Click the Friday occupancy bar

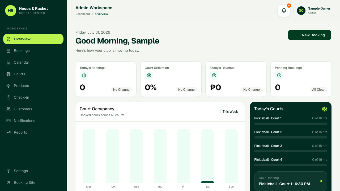(x=184, y=156)
